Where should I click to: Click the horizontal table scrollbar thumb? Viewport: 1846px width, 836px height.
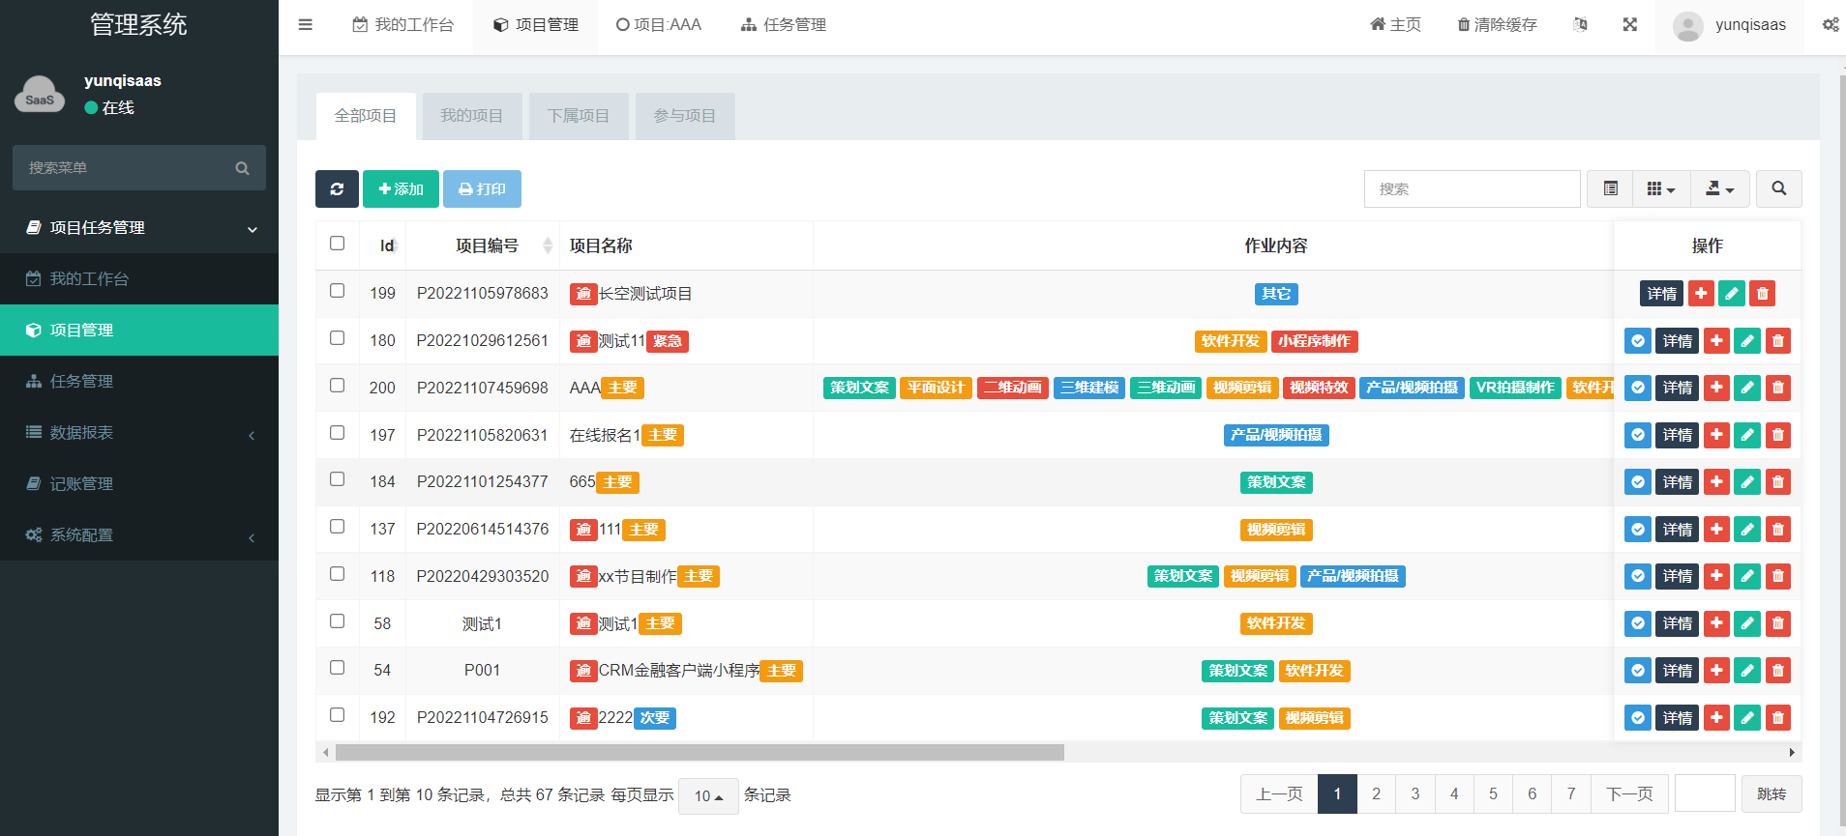tap(700, 752)
